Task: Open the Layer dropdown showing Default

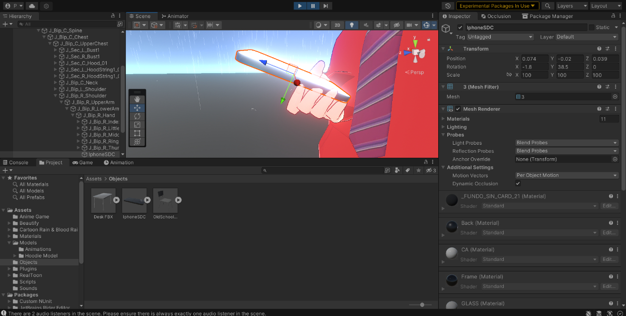Action: point(586,37)
